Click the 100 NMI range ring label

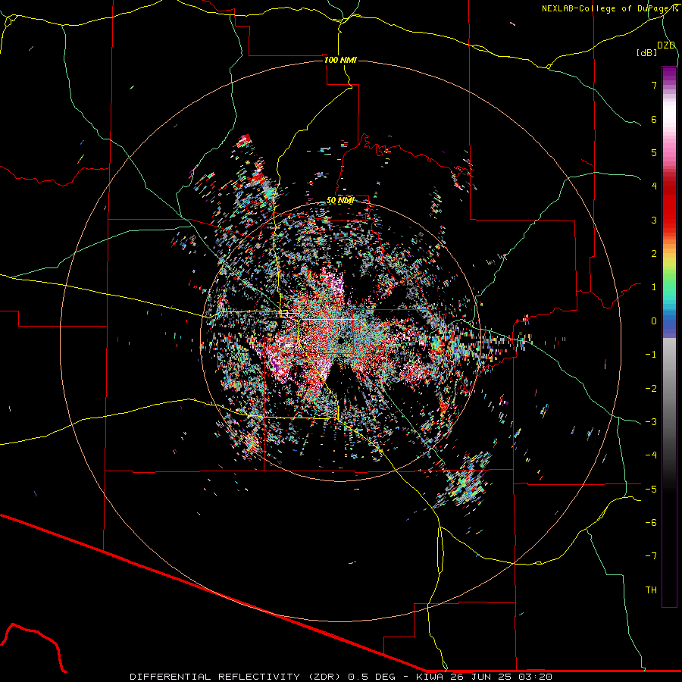[340, 60]
